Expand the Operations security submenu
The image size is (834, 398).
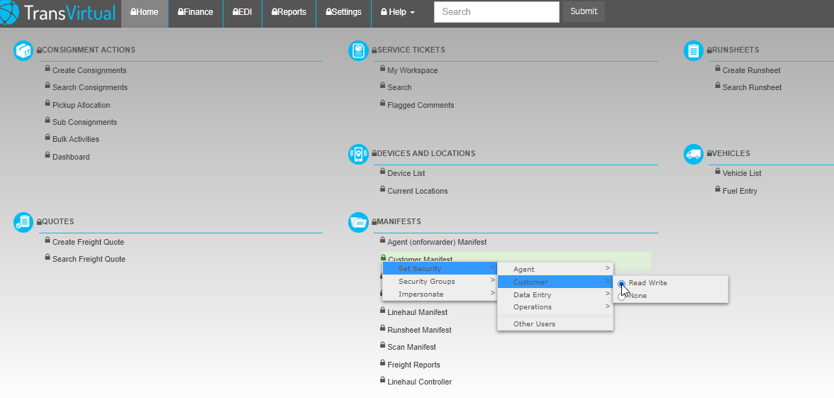pos(555,307)
